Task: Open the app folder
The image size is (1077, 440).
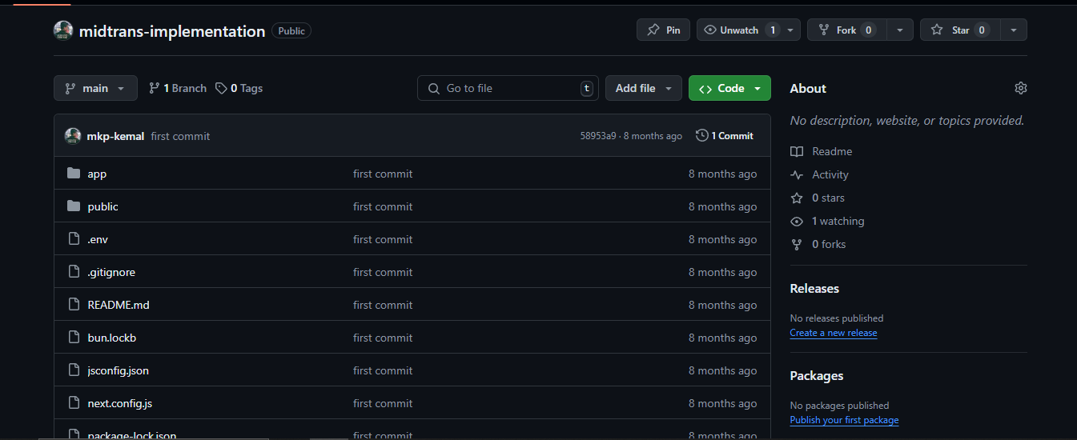Action: [97, 174]
